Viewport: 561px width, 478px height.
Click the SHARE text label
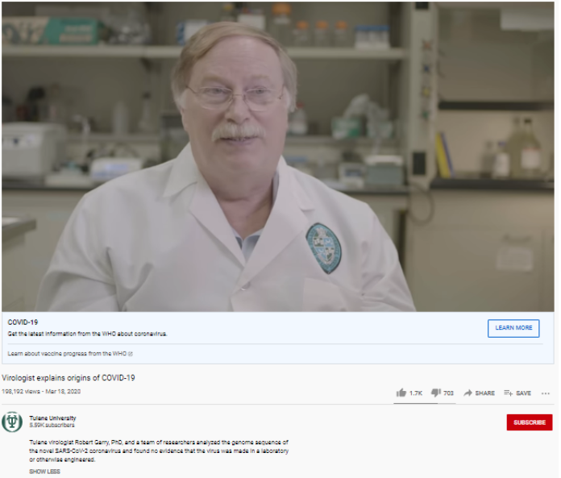[484, 393]
